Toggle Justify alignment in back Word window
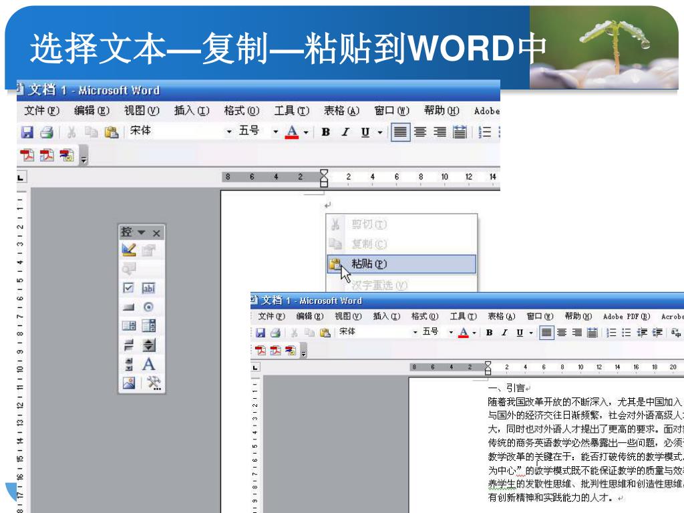 400,132
